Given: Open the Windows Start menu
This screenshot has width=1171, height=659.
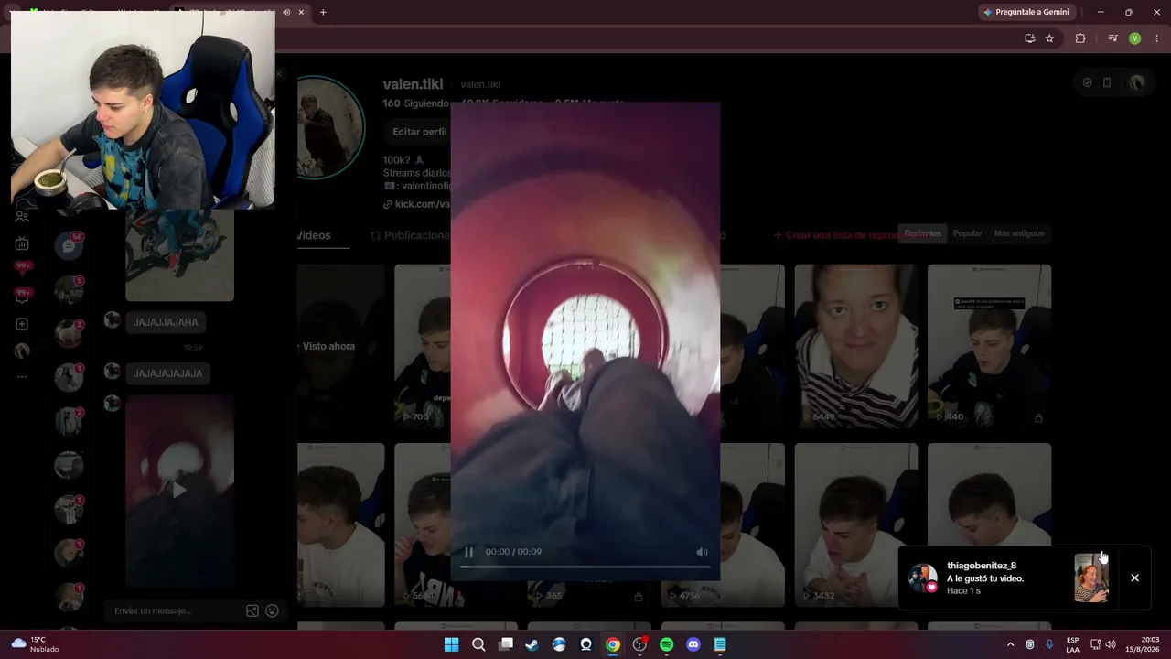Looking at the screenshot, I should click(x=451, y=644).
